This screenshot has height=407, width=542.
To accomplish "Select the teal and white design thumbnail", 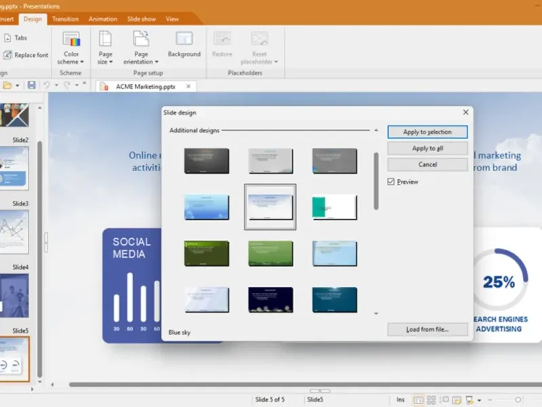I will (x=335, y=207).
